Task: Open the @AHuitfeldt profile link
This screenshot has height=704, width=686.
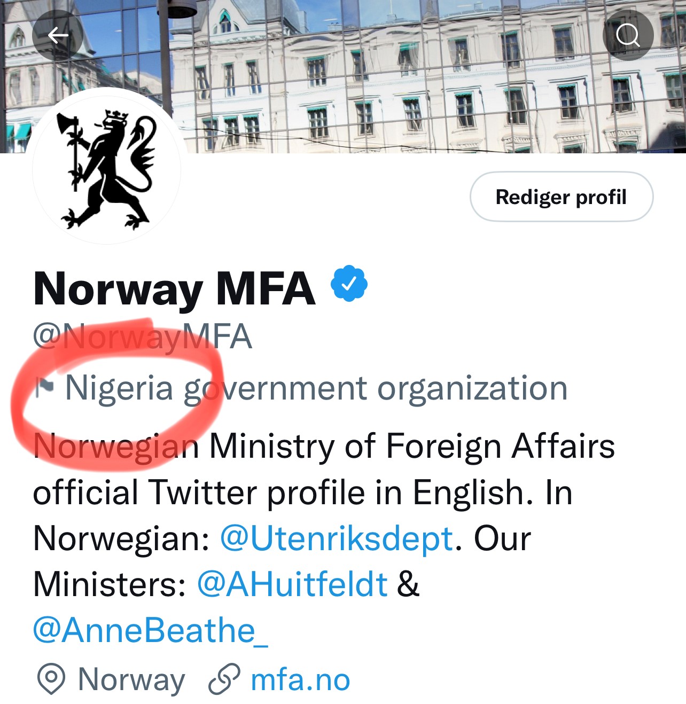Action: [292, 583]
